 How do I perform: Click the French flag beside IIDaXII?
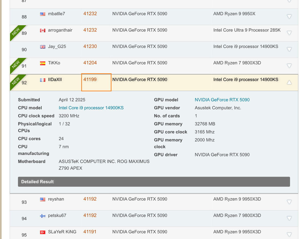[x=43, y=80]
